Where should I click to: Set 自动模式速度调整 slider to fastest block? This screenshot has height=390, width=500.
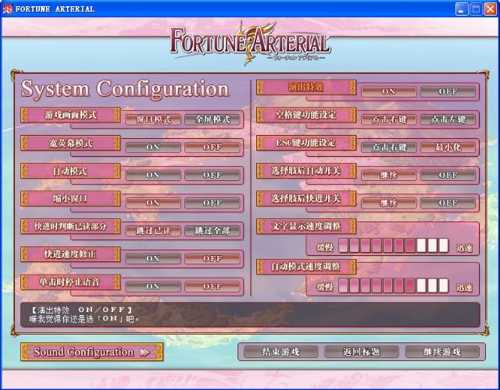(x=444, y=285)
